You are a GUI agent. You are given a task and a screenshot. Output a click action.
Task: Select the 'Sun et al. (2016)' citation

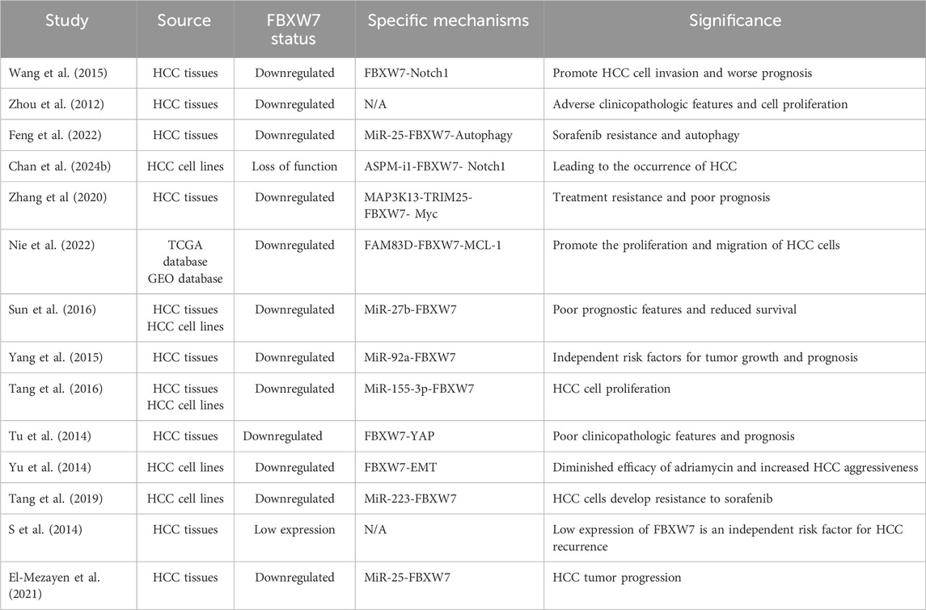point(52,309)
